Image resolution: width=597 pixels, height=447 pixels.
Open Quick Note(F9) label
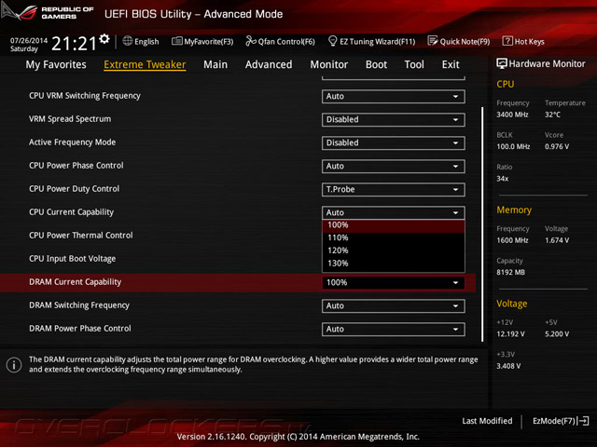[465, 42]
